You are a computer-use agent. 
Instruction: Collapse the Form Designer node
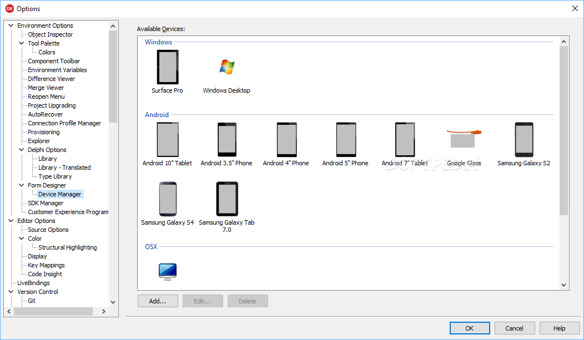click(21, 185)
